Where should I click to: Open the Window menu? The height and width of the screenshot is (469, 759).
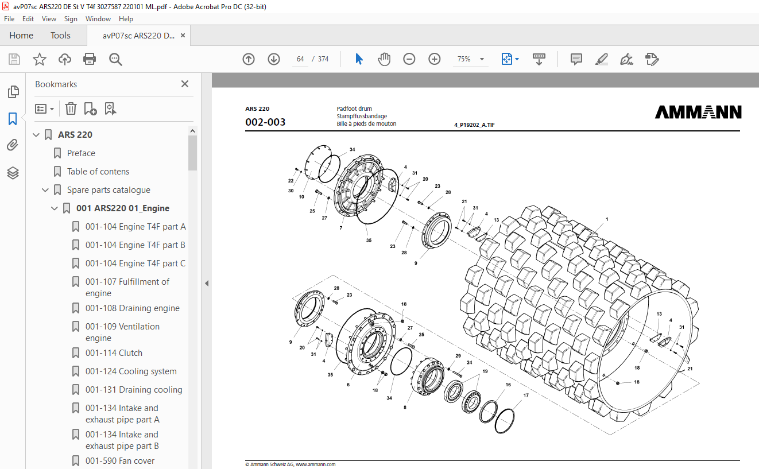[x=98, y=19]
